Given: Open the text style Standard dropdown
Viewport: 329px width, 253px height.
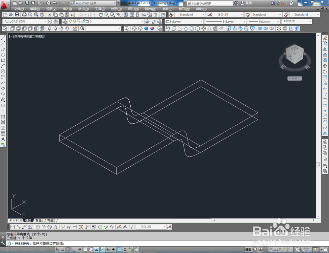Looking at the screenshot, I should (x=190, y=14).
